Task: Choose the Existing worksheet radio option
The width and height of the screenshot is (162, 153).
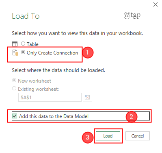Action: pos(14,88)
